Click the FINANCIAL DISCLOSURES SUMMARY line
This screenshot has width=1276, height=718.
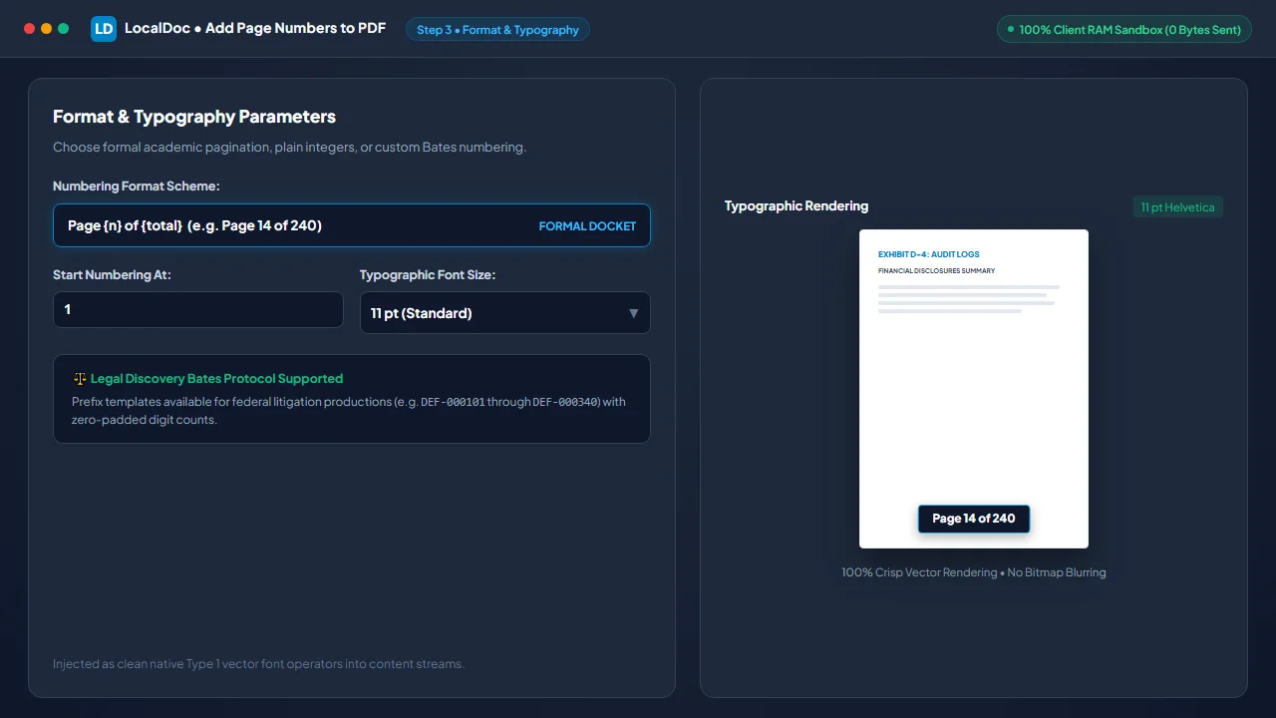tap(937, 271)
